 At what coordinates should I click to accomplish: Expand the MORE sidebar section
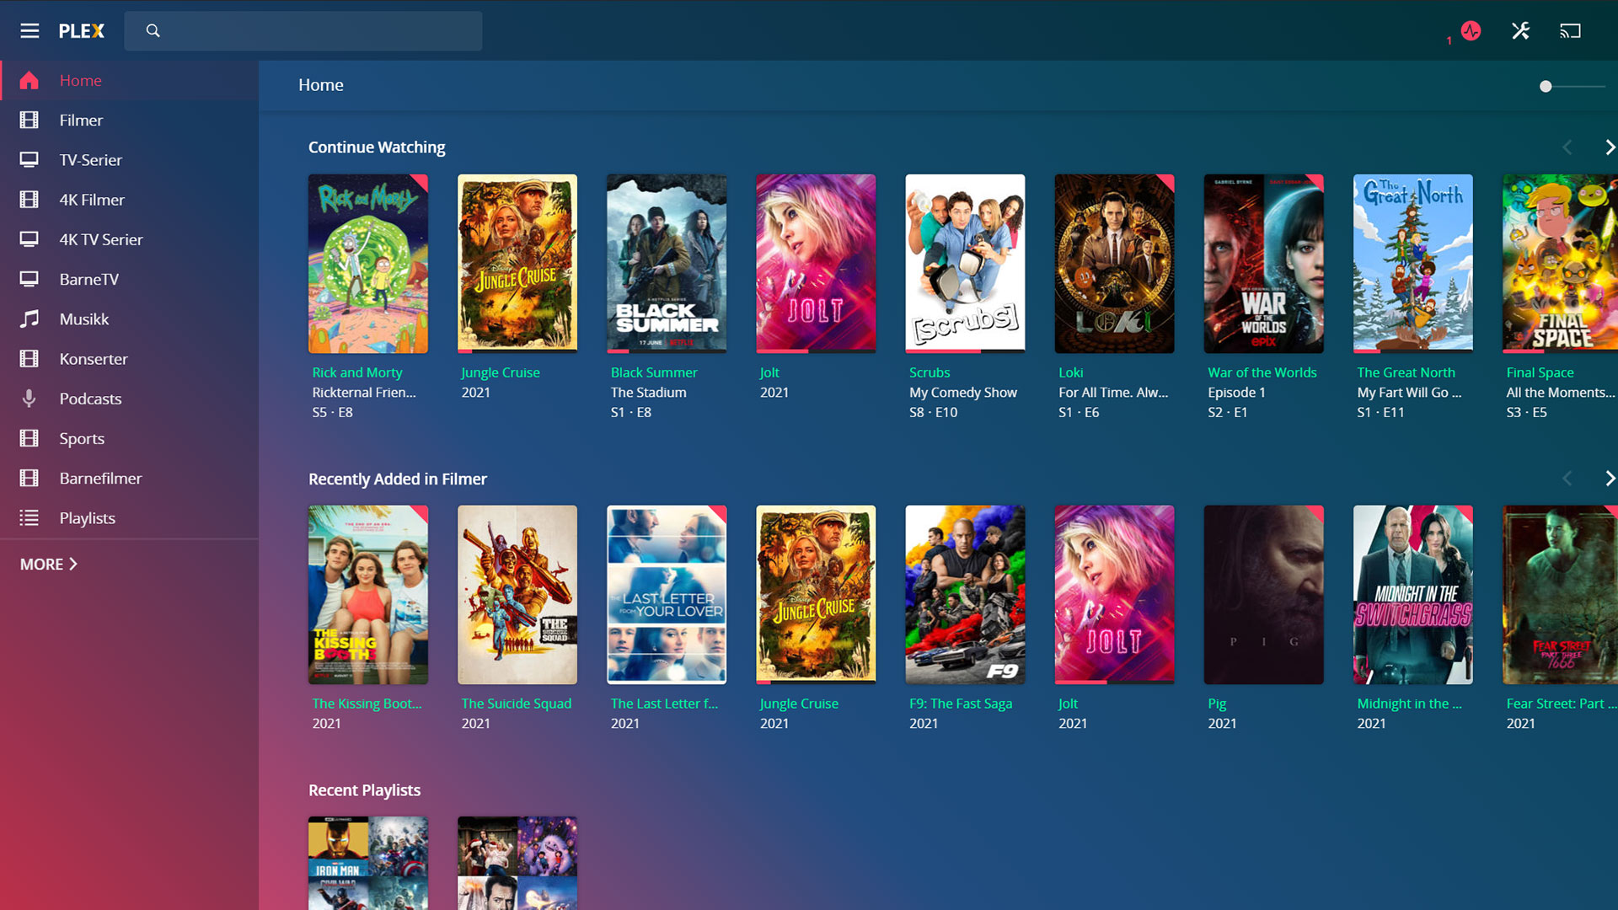(49, 565)
